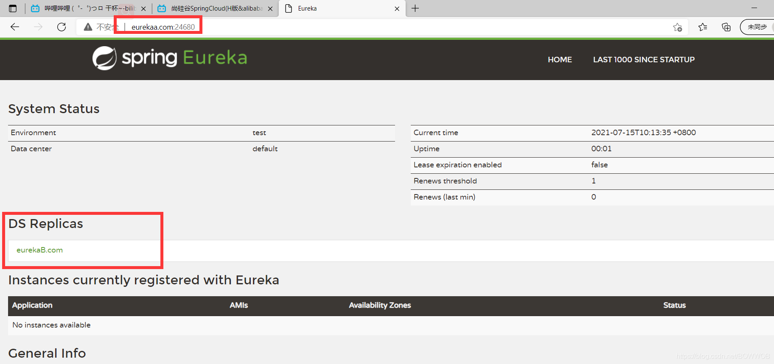The image size is (774, 364).
Task: Click the Current time value 2021-07-15T10:13:35 +0800
Action: click(x=643, y=133)
